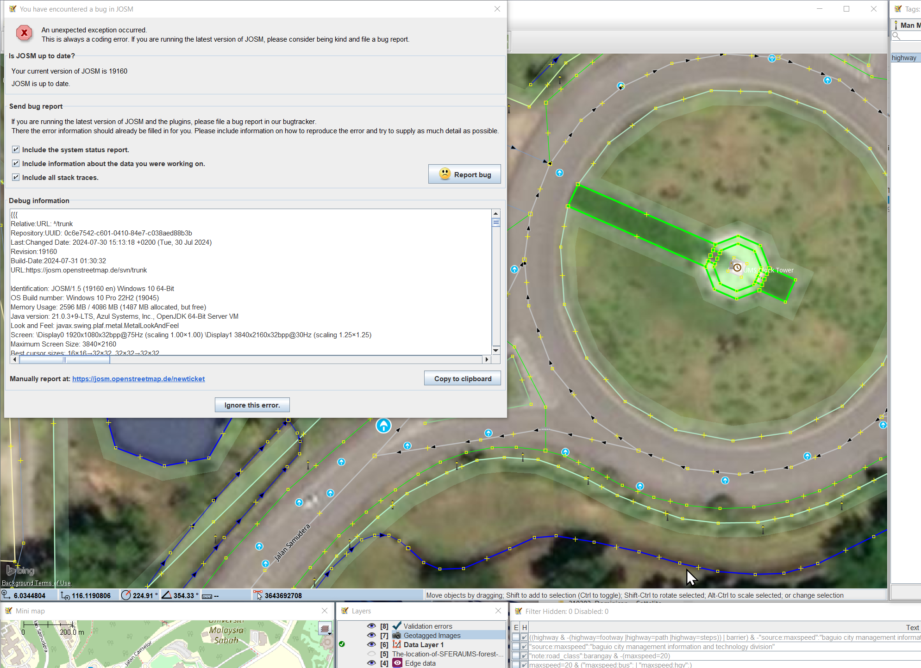Click debug info scroll up arrow
The image size is (921, 668).
click(x=496, y=213)
